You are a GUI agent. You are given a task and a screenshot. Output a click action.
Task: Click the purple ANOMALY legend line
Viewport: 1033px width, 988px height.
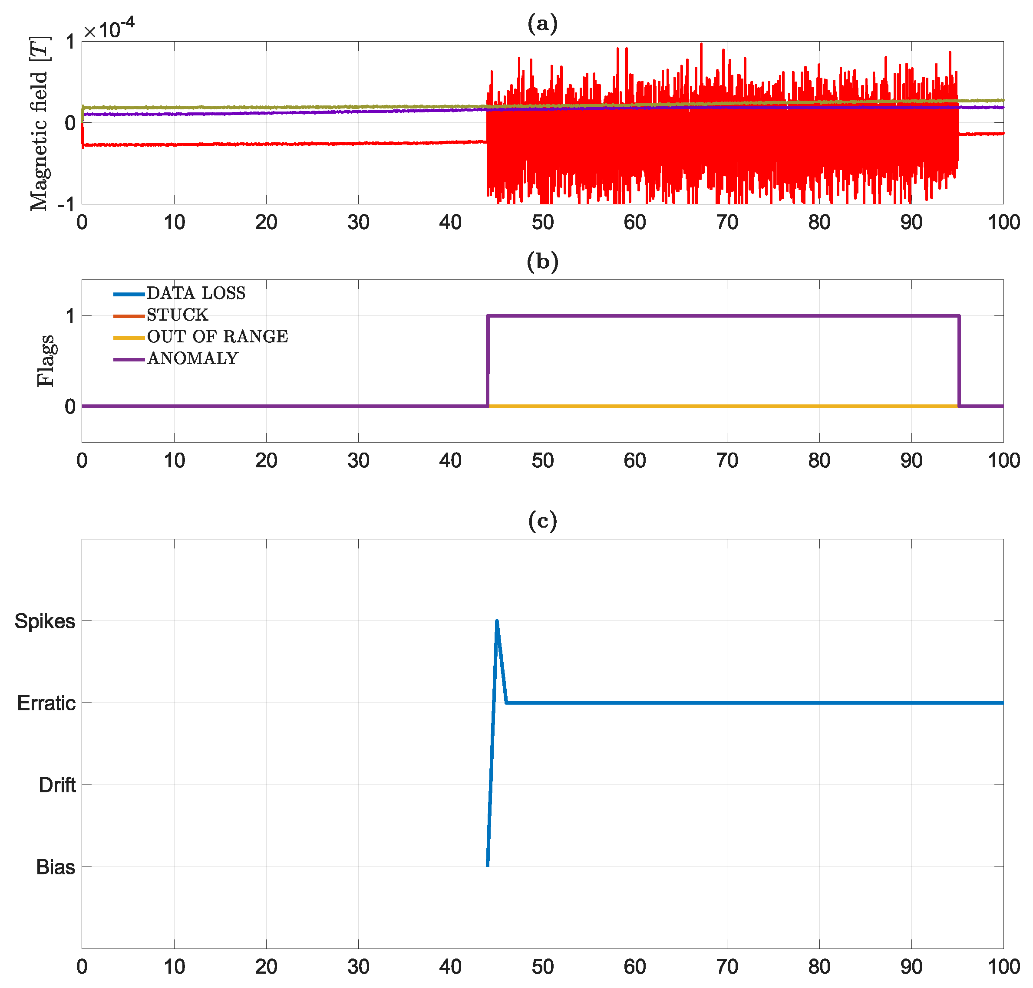point(129,359)
